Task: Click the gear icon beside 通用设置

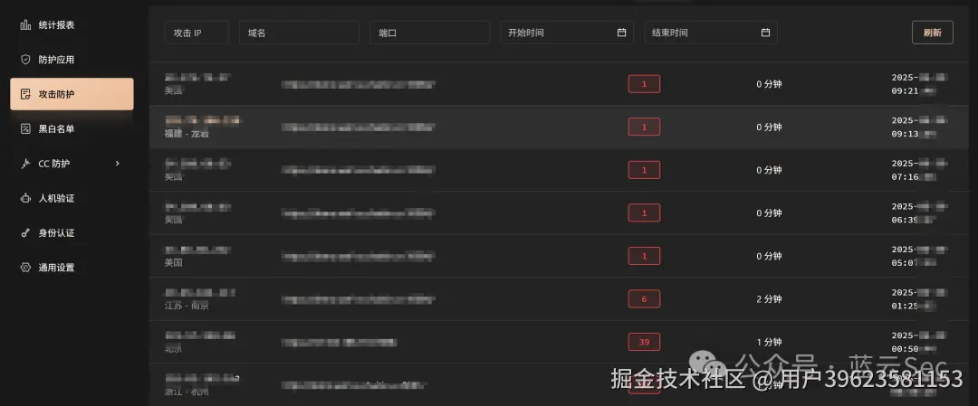Action: pyautogui.click(x=25, y=267)
